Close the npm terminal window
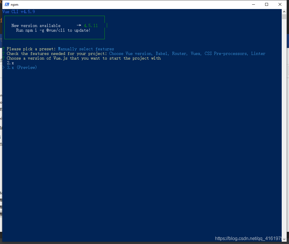Image resolution: width=289 pixels, height=244 pixels. point(280,4)
